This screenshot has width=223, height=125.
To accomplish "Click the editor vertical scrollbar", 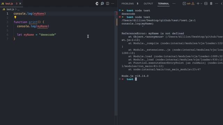I will tap(116, 64).
